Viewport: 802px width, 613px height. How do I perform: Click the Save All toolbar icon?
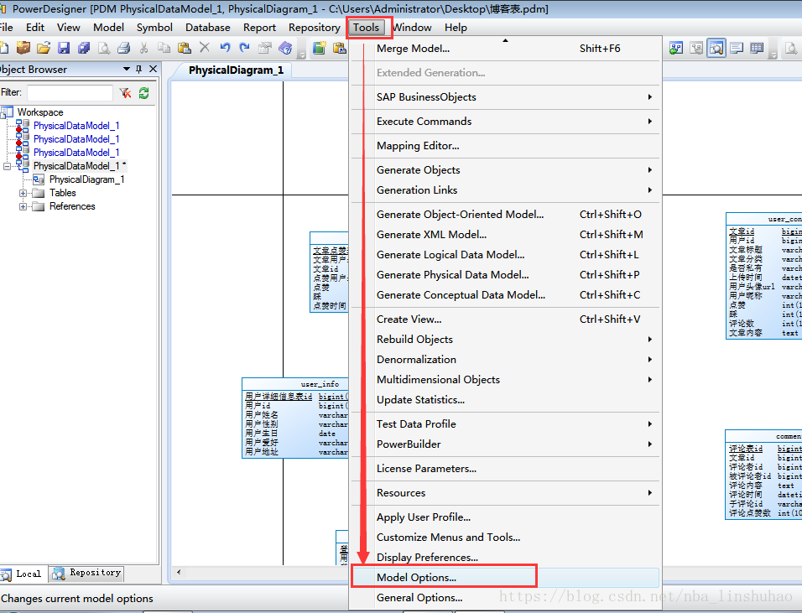coord(84,48)
